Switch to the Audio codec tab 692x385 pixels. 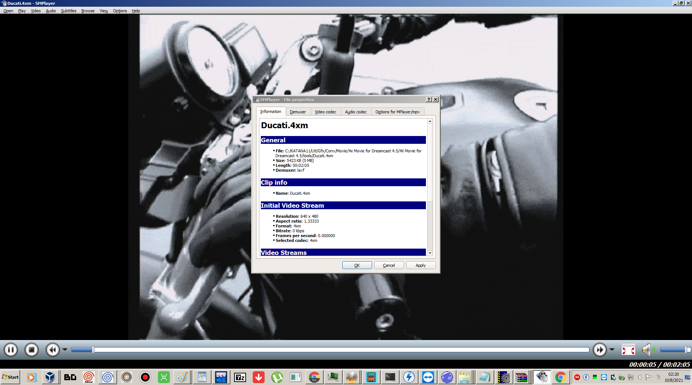[x=356, y=112]
